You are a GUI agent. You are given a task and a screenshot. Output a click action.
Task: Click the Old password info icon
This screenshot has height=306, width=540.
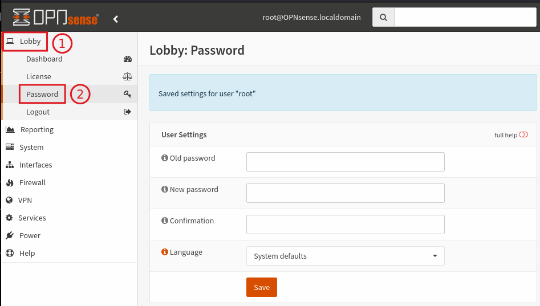click(165, 158)
